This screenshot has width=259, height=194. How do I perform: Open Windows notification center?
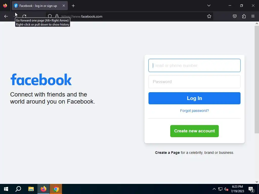(251, 189)
